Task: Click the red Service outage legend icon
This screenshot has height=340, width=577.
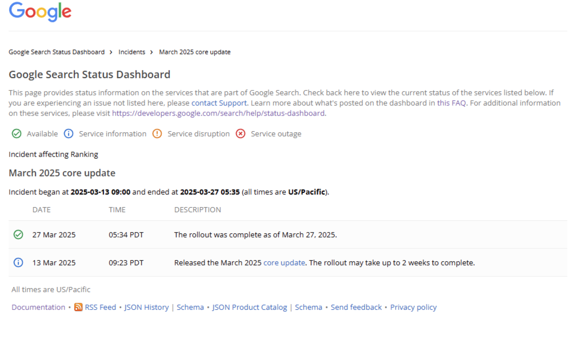Action: coord(240,134)
